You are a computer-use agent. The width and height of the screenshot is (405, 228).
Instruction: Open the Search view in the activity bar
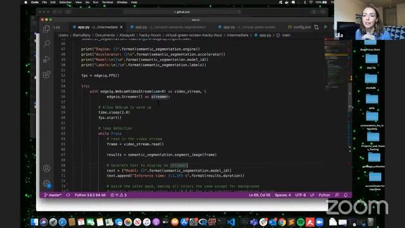pyautogui.click(x=46, y=44)
